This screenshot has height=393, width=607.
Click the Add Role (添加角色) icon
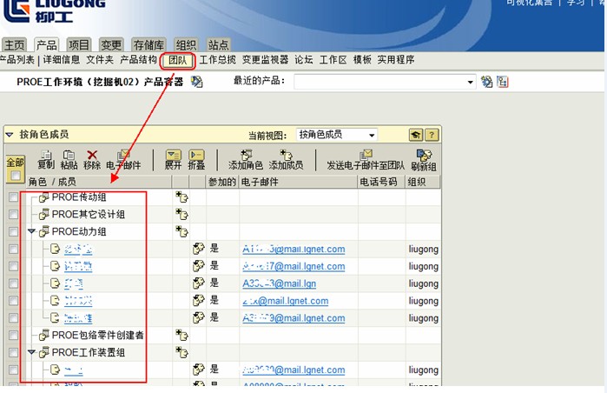(x=246, y=155)
